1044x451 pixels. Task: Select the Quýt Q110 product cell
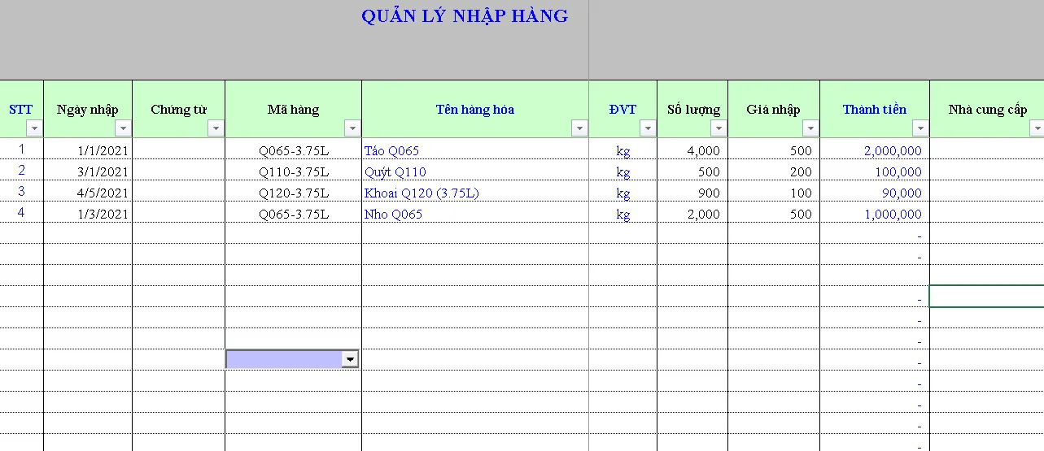474,171
